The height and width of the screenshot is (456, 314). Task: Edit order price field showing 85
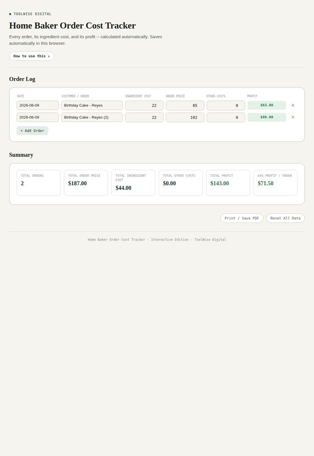(185, 105)
